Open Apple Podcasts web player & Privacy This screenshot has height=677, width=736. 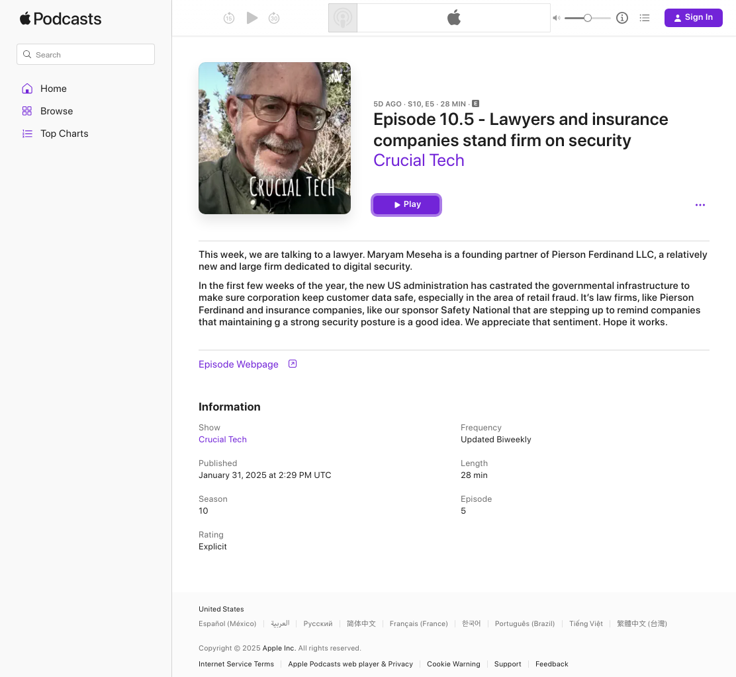click(x=351, y=664)
